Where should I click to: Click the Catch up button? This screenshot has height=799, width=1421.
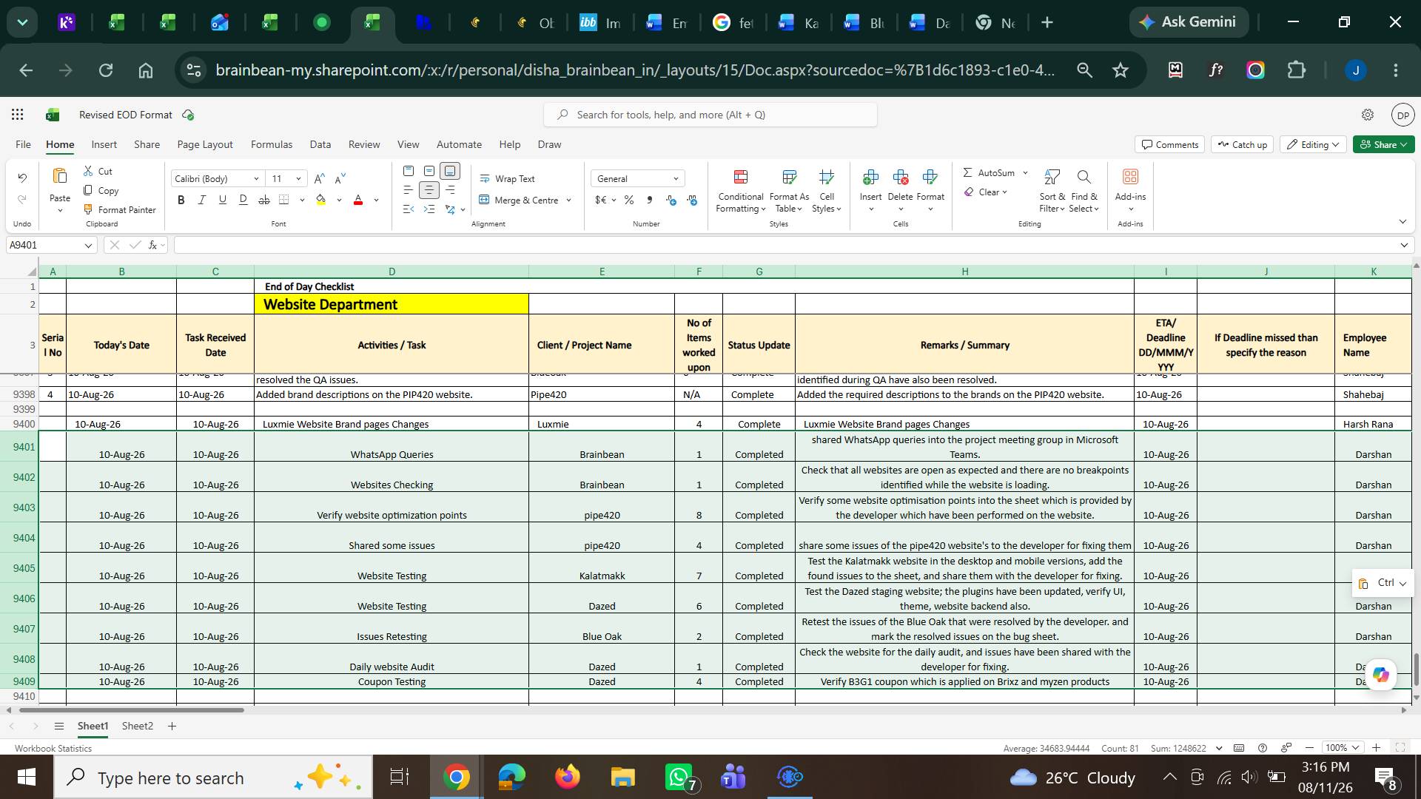click(1241, 145)
